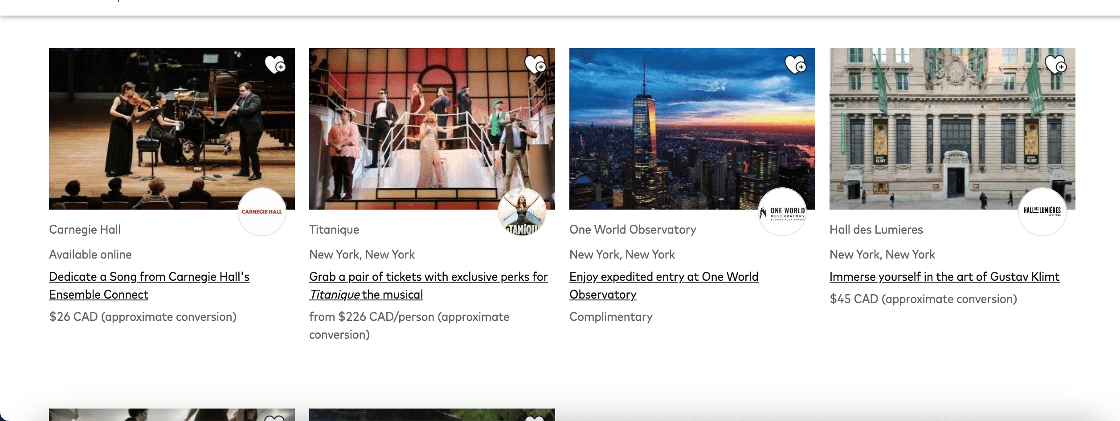Click the Available online location text

point(90,255)
